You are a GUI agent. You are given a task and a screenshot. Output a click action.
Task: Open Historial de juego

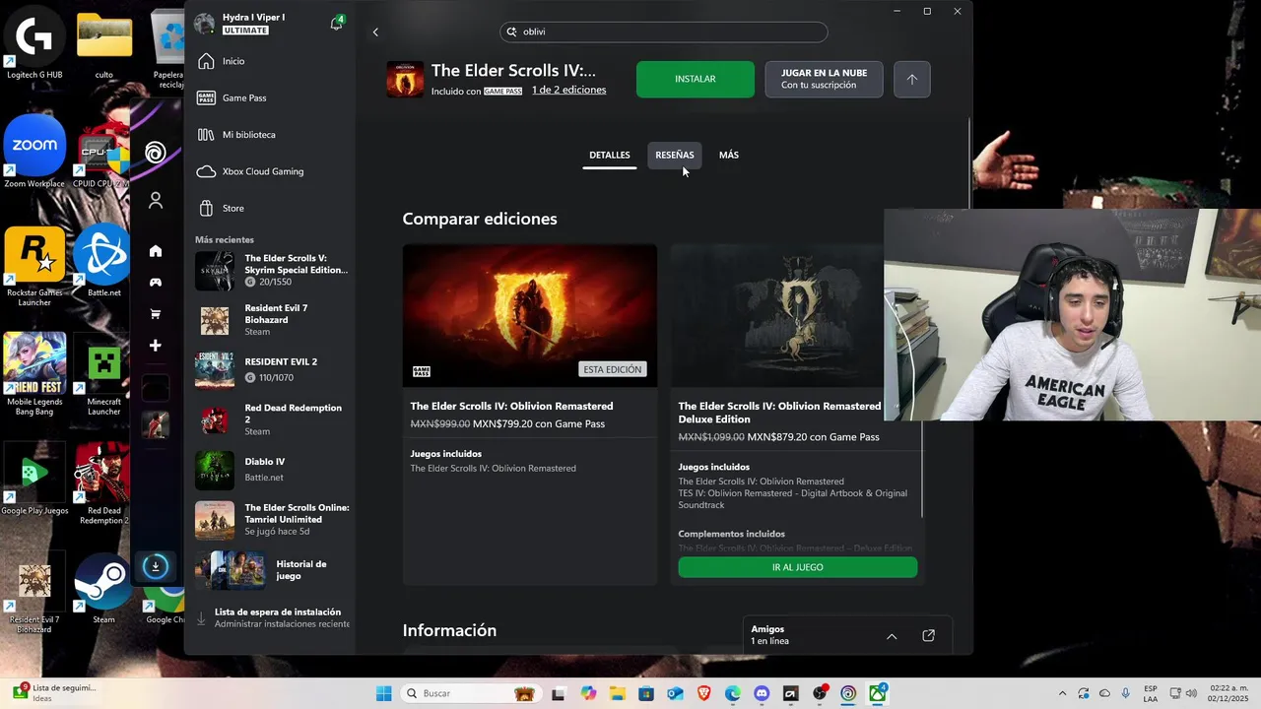point(272,569)
